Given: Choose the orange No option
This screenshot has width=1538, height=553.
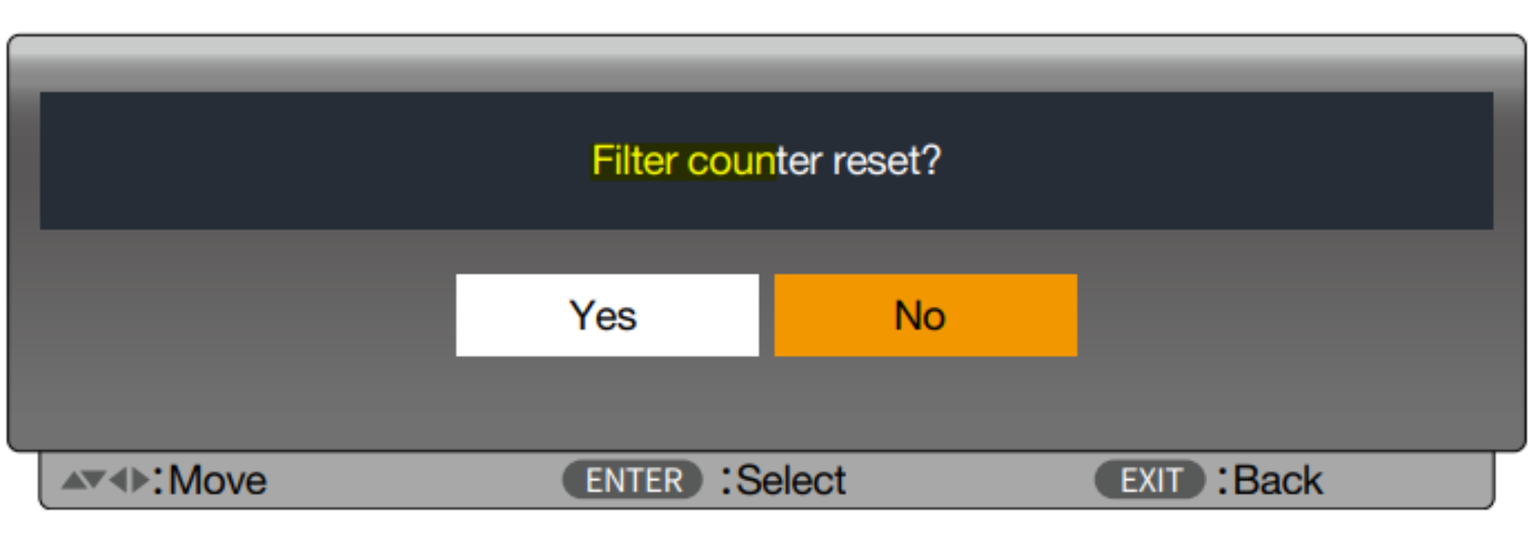Looking at the screenshot, I should [925, 315].
